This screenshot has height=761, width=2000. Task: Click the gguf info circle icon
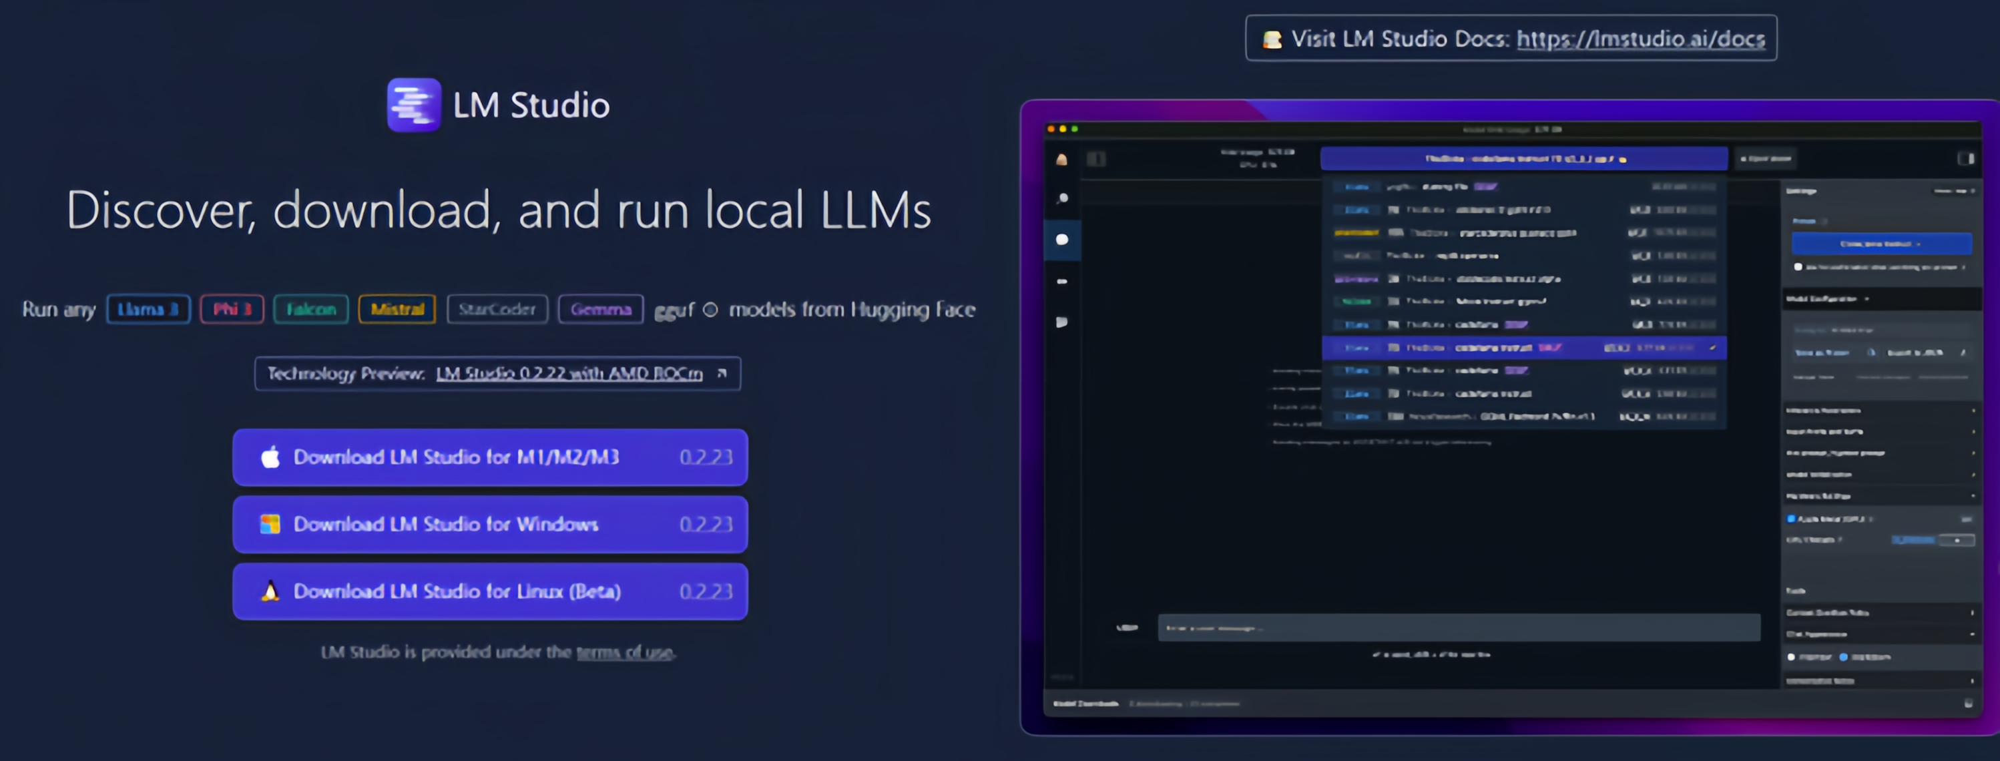pyautogui.click(x=710, y=310)
